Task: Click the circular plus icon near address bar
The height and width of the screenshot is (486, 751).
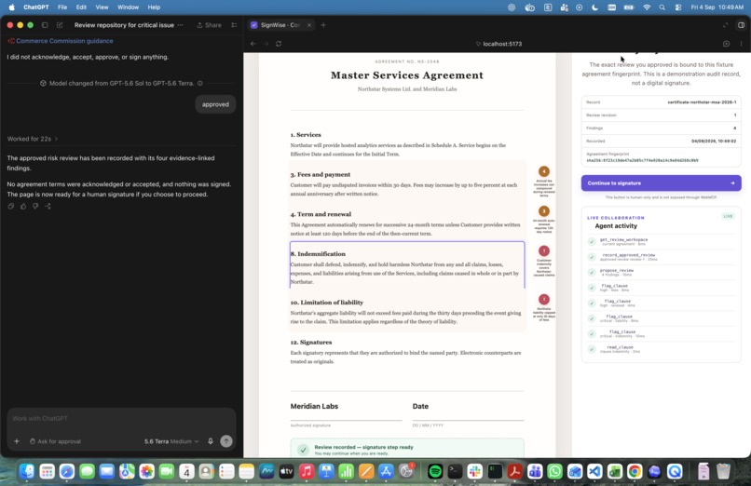Action: (x=726, y=44)
